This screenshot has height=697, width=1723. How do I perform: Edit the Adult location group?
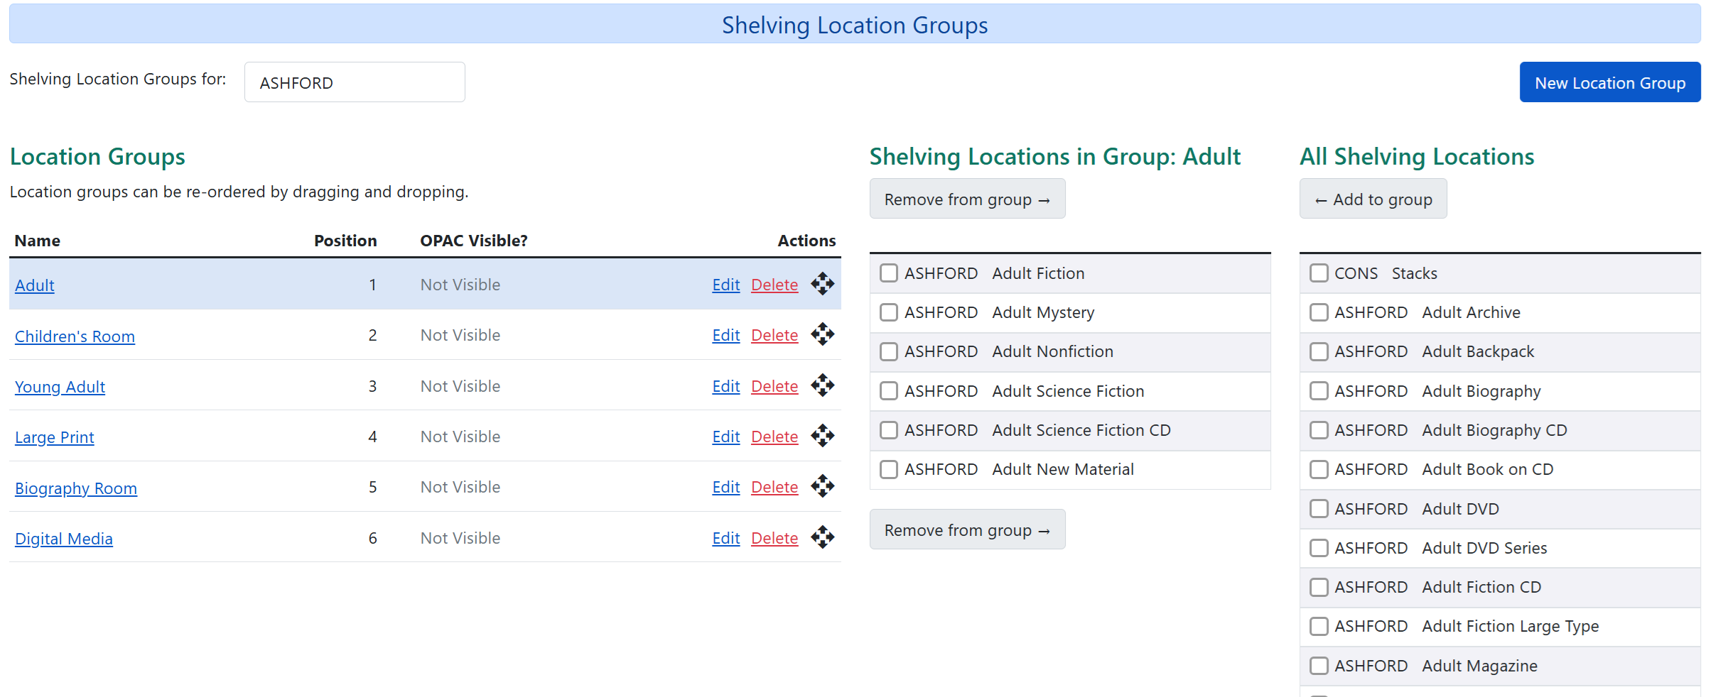[725, 284]
